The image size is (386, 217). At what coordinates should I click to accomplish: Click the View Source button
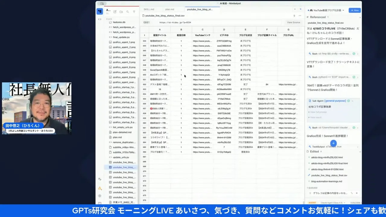(x=293, y=22)
